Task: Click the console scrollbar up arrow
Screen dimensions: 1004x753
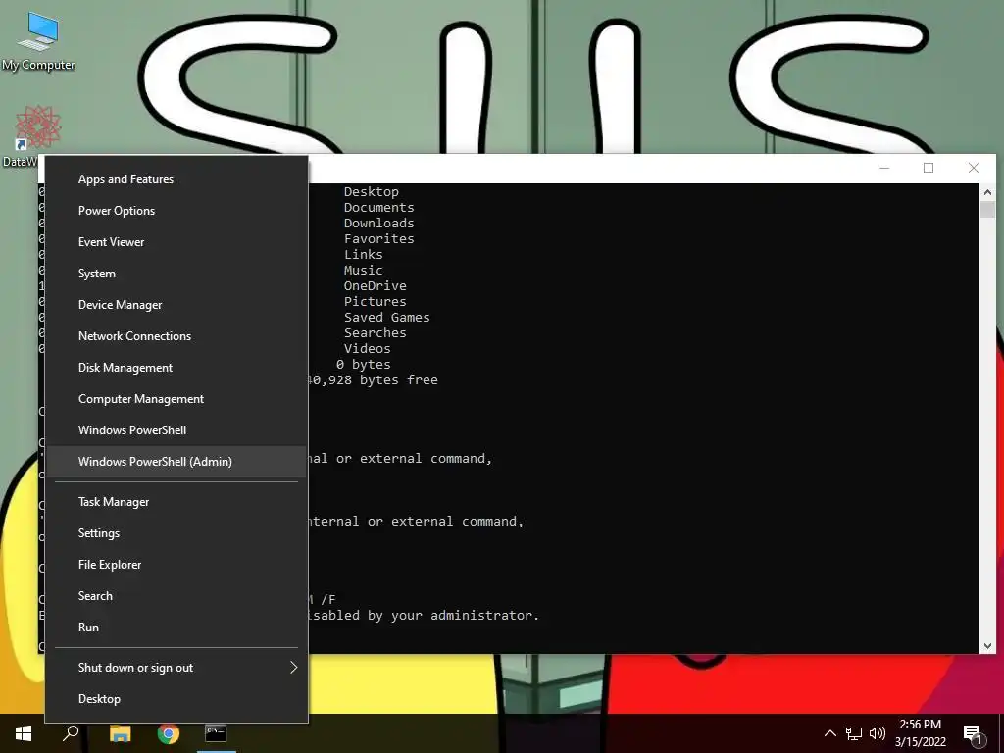Action: (987, 192)
